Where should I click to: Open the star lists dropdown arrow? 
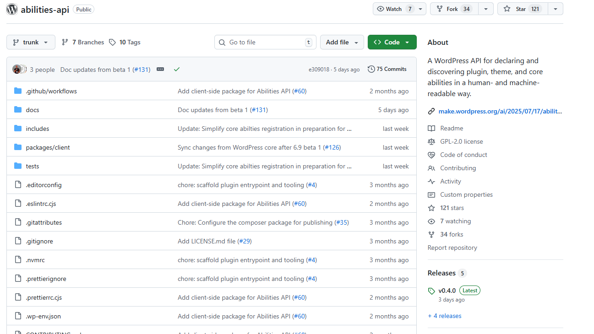tap(555, 9)
